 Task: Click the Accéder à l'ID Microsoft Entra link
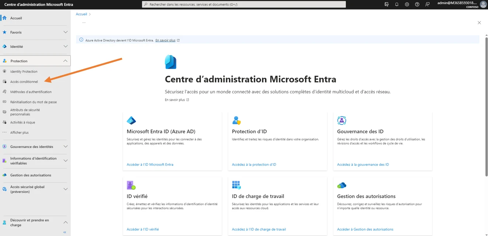point(150,165)
